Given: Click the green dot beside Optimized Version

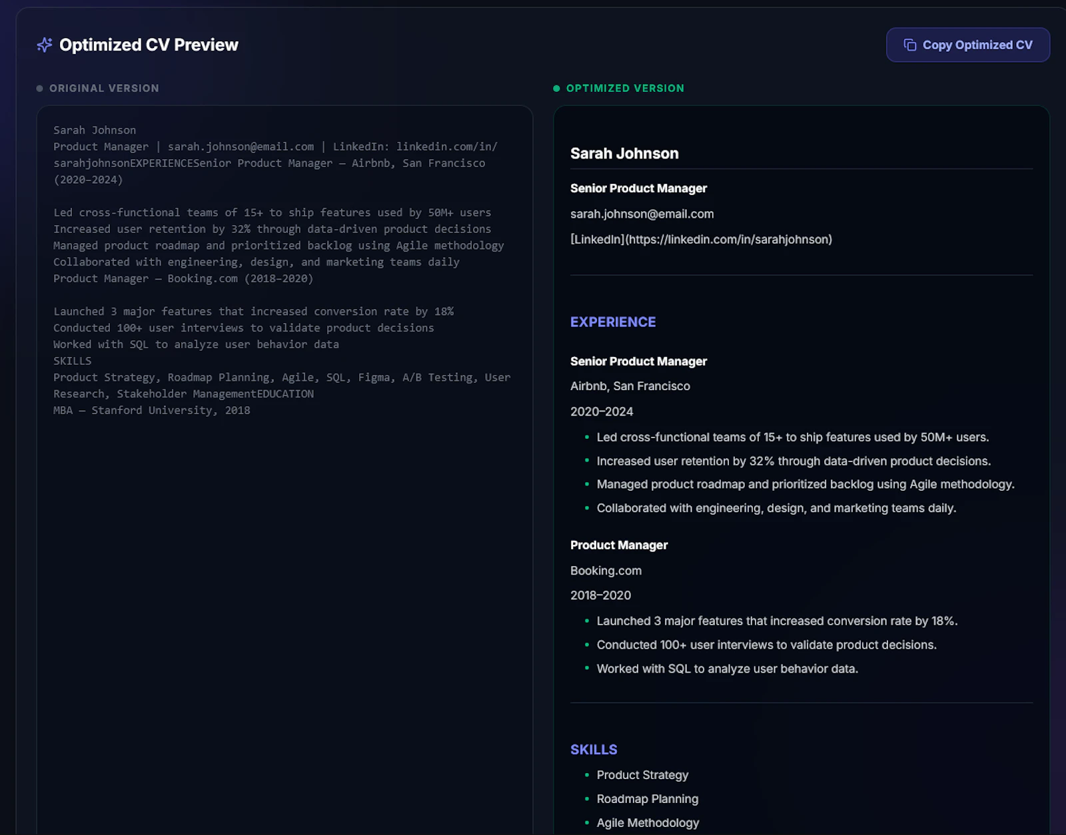Looking at the screenshot, I should click(x=556, y=88).
